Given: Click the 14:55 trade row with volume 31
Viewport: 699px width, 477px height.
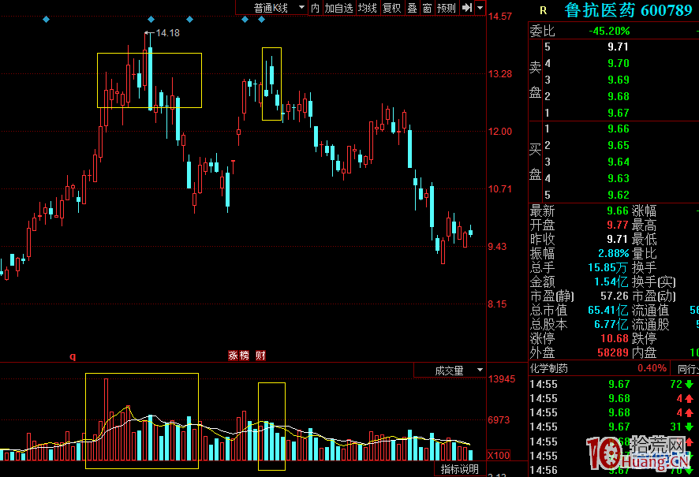Looking at the screenshot, I should (x=611, y=427).
